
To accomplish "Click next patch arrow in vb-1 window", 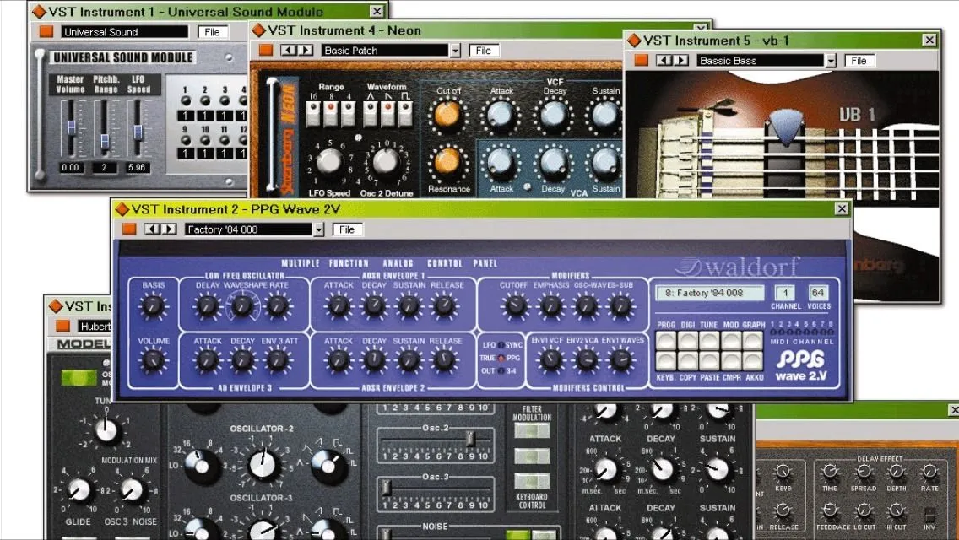I will [680, 61].
